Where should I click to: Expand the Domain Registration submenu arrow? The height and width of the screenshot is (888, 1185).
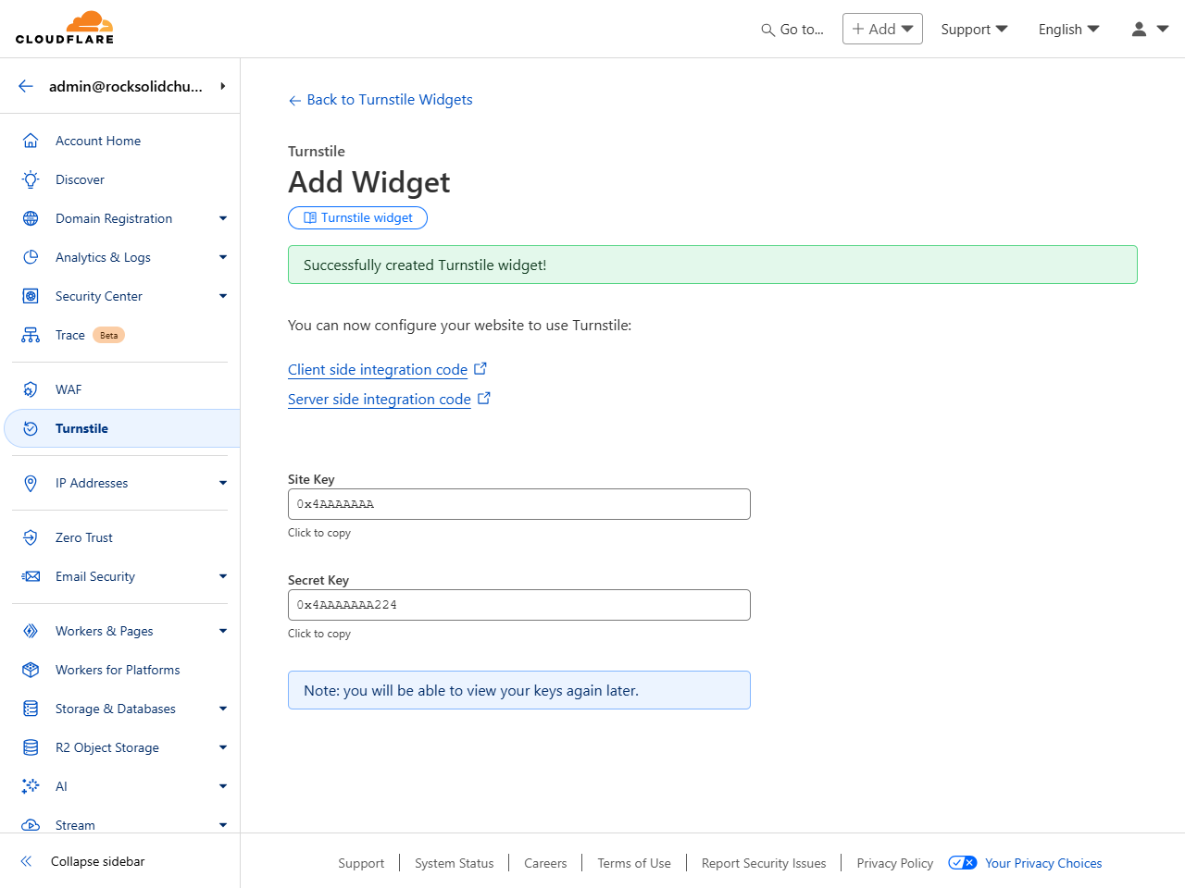click(x=223, y=218)
